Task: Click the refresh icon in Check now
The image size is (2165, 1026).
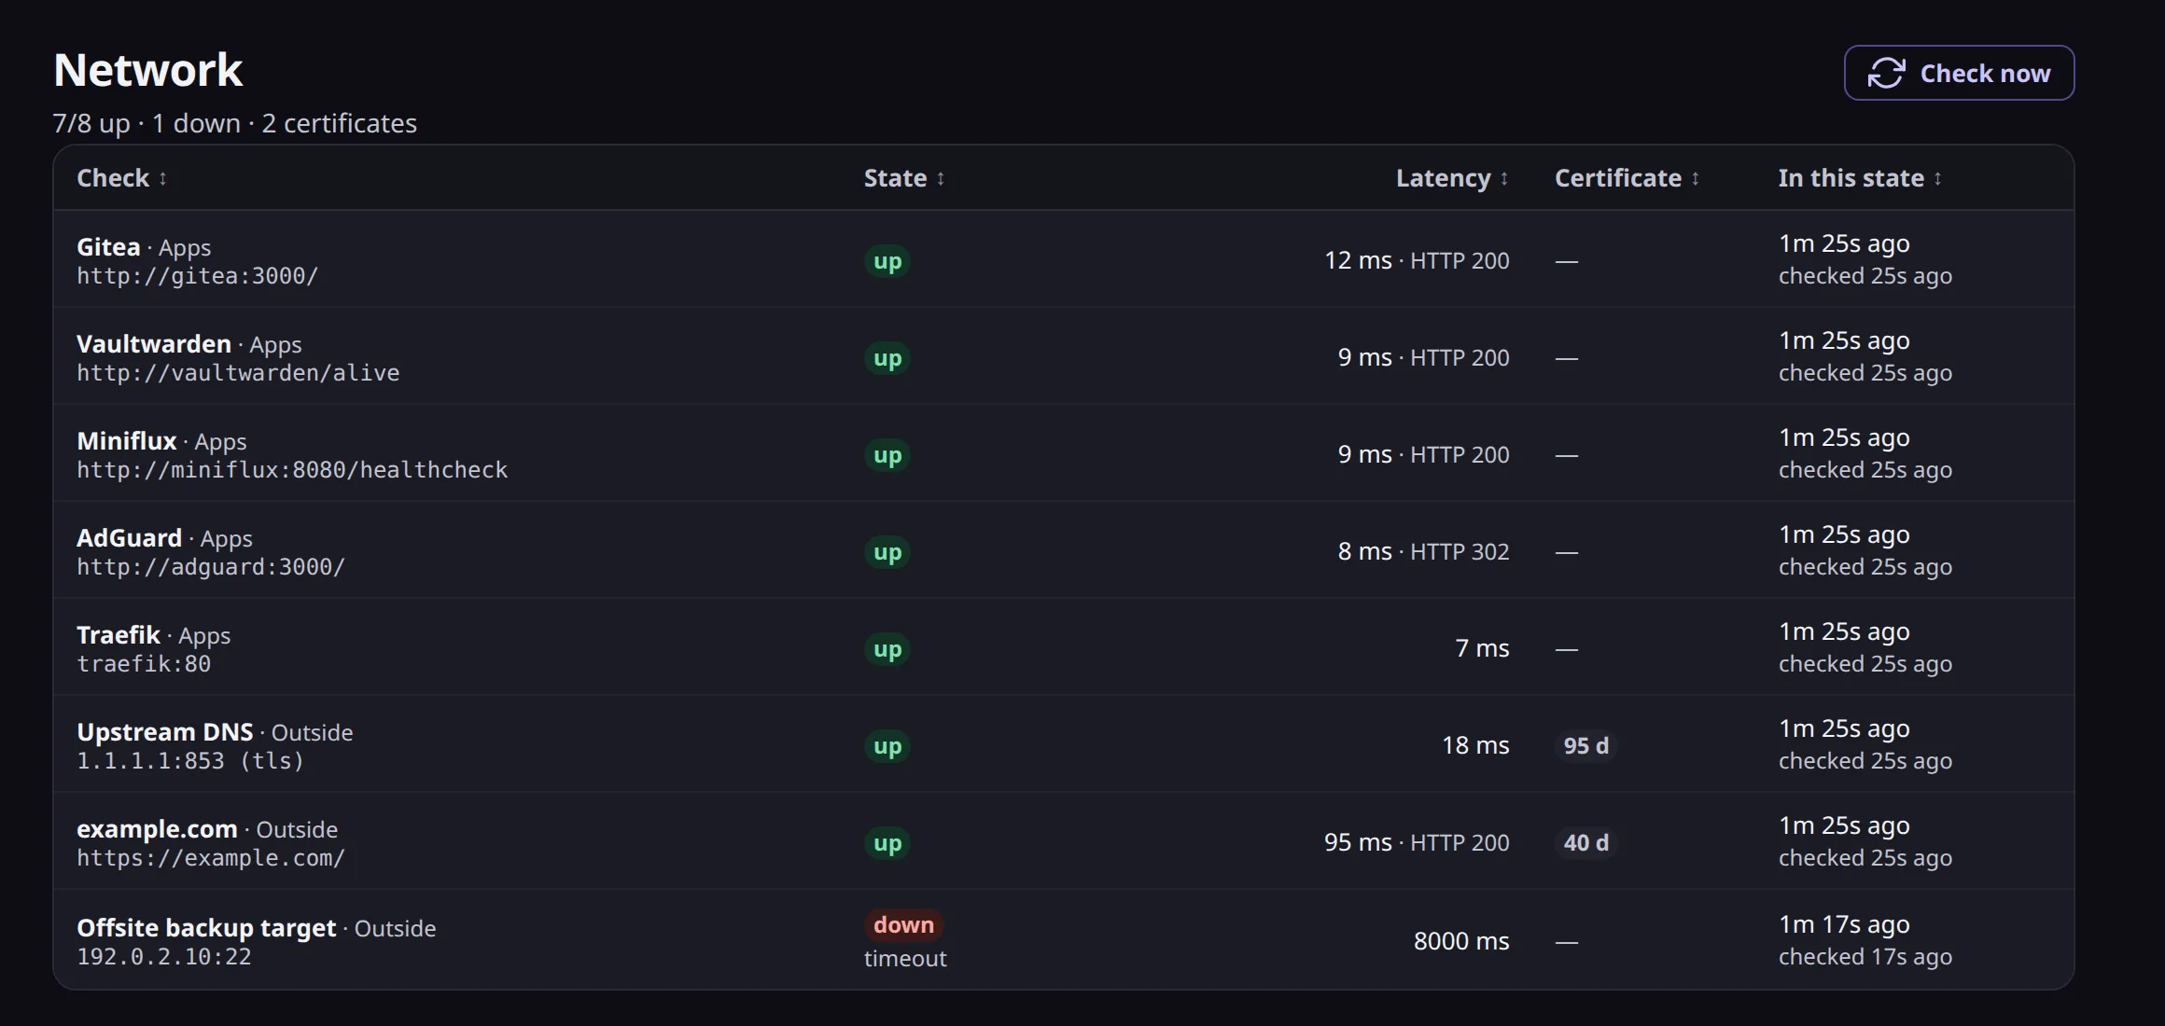Action: (x=1886, y=73)
